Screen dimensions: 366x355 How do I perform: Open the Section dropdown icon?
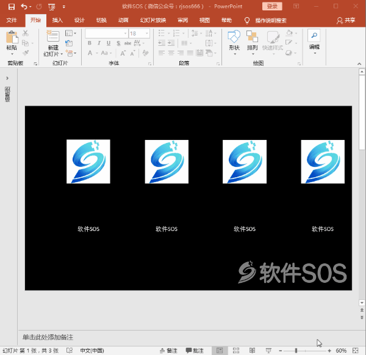[71, 53]
